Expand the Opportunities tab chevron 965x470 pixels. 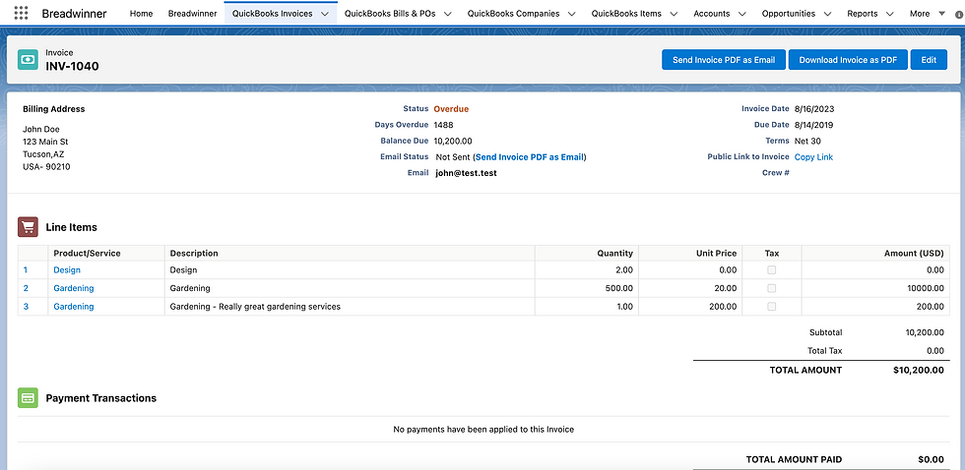coord(827,14)
